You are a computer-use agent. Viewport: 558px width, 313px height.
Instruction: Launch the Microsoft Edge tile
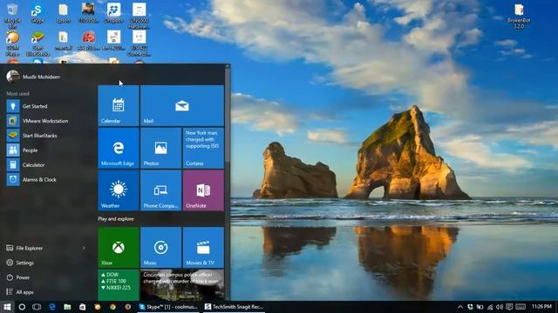pos(119,148)
